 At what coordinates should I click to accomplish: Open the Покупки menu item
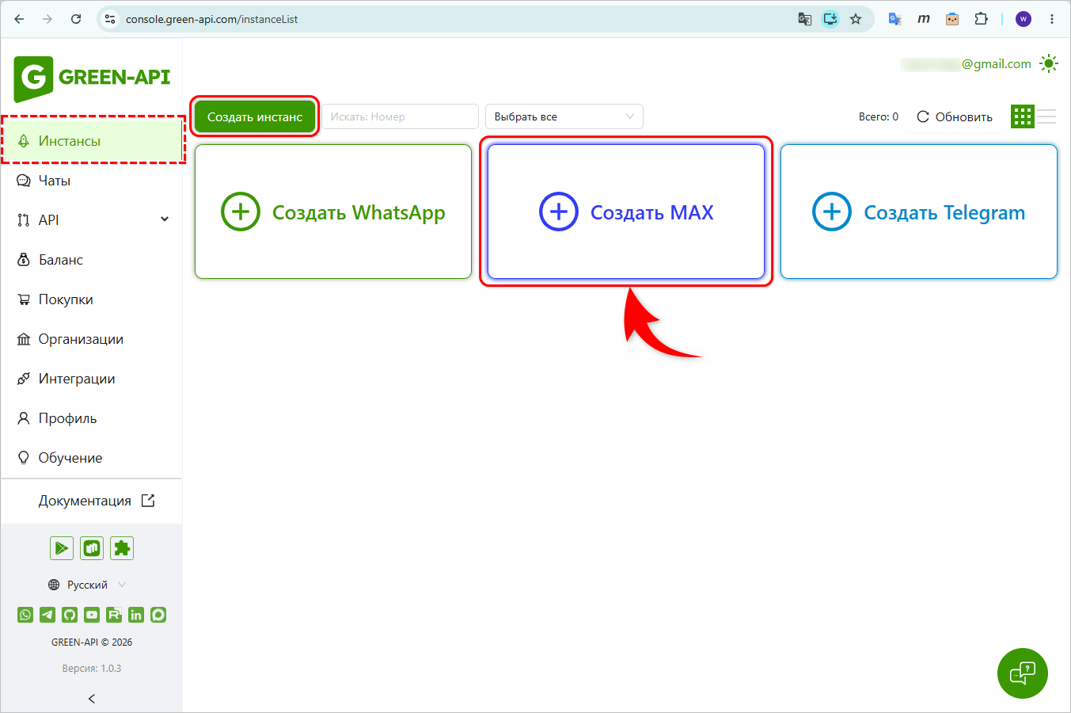93,299
